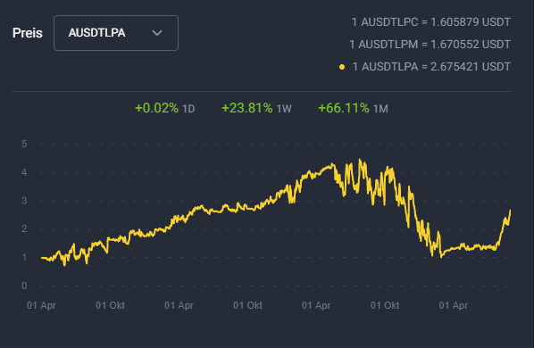Click the last 01 Okt axis label
The width and height of the screenshot is (534, 348).
[x=385, y=305]
